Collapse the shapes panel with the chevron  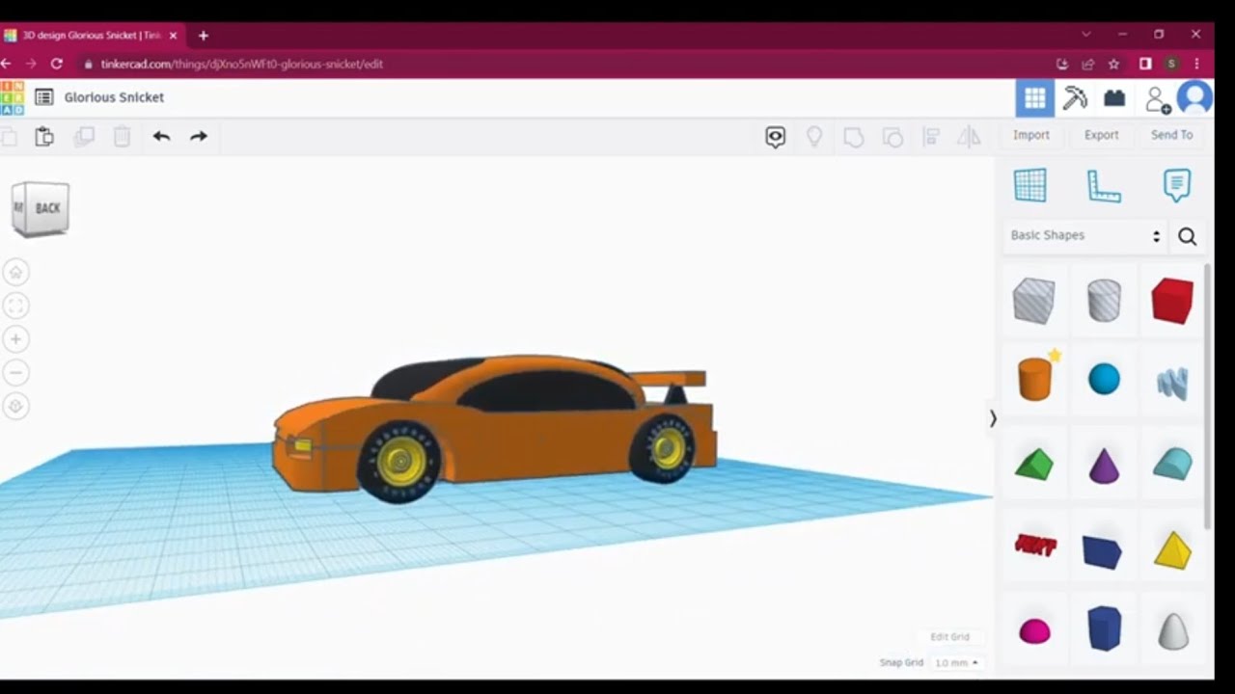click(x=993, y=418)
